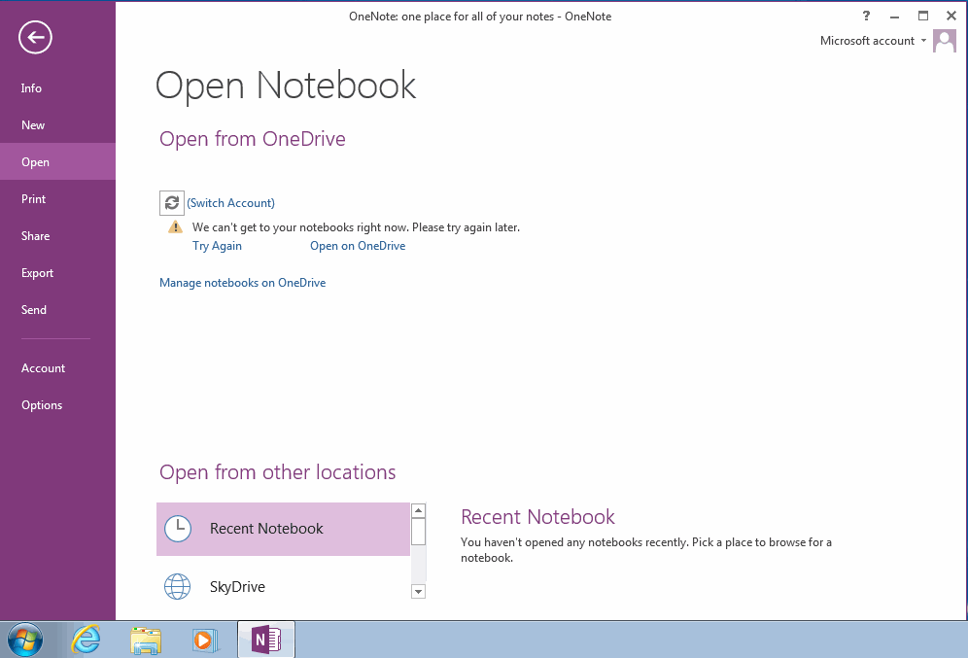968x658 pixels.
Task: Click the "We can't get to your notebooks" message
Action: 357,227
